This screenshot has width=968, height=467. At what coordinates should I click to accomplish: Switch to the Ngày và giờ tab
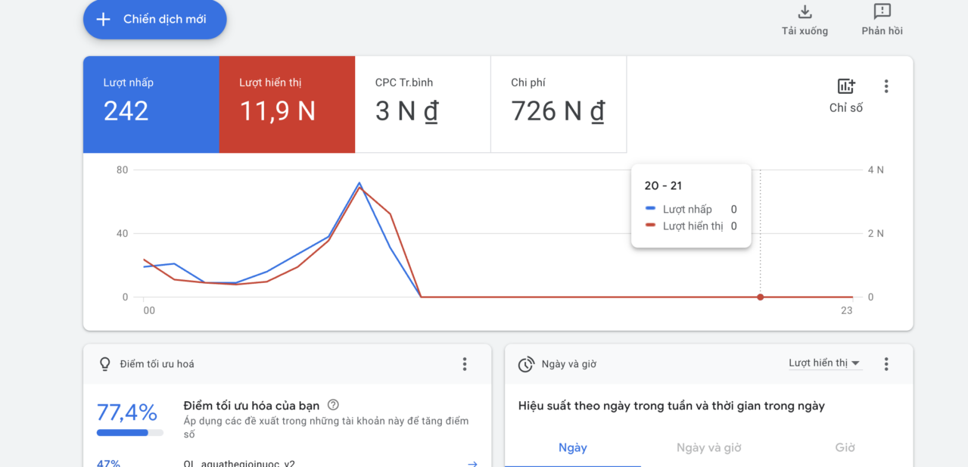point(708,447)
